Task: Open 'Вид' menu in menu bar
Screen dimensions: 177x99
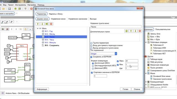Action: (5, 5)
